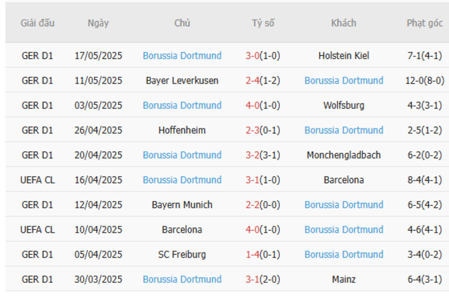This screenshot has height=299, width=449.
Task: Select the Wolfsburg away team
Action: coord(343,105)
